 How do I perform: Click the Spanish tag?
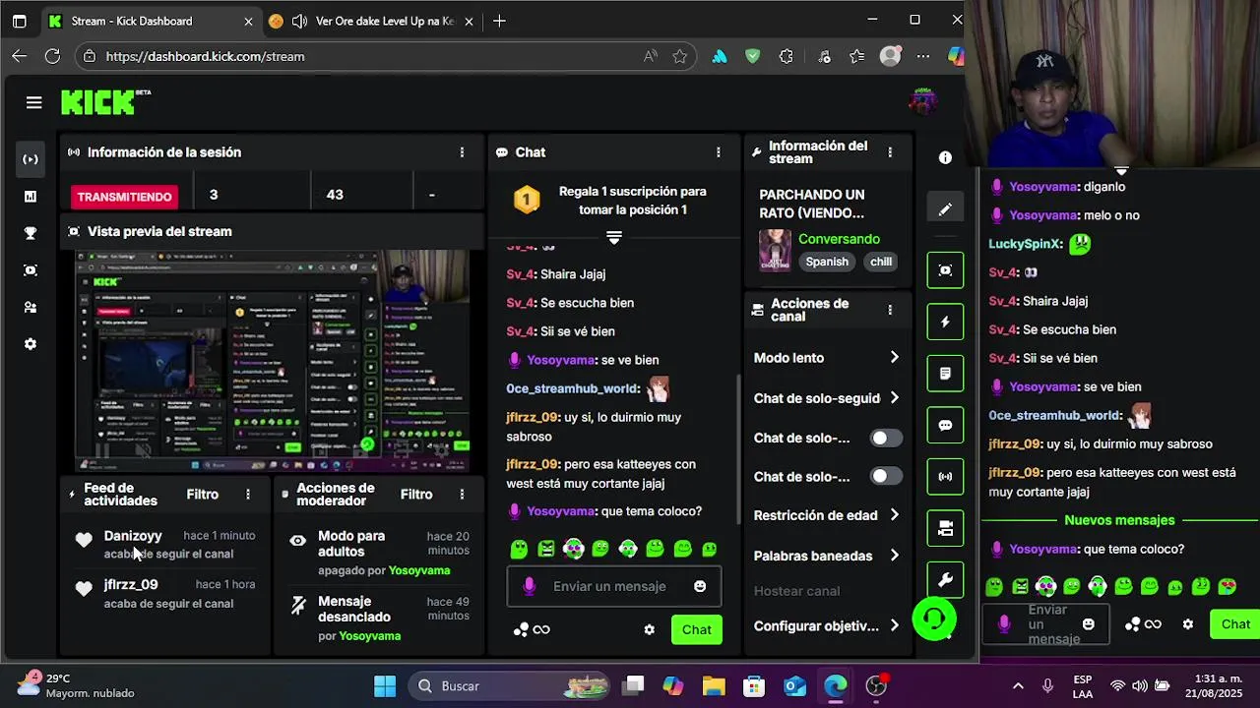[x=827, y=262]
